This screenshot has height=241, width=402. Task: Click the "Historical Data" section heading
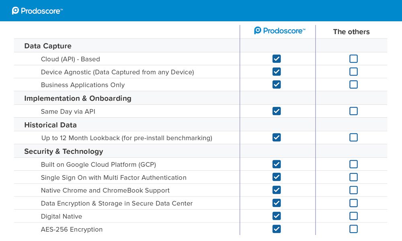[50, 125]
